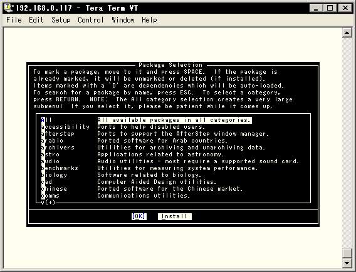The height and width of the screenshot is (272, 356).
Task: Click the scrollbar up arrow
Action: click(347, 33)
